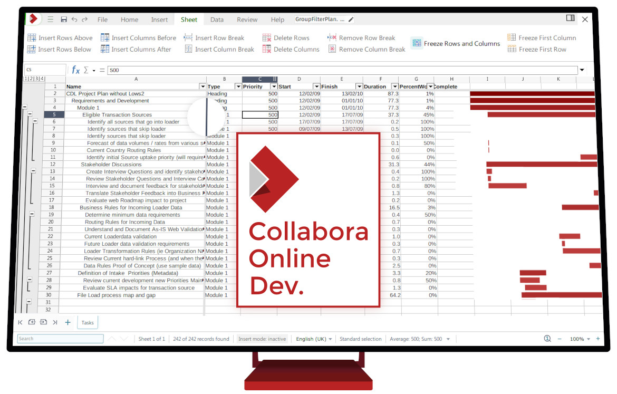This screenshot has width=617, height=394.
Task: Click the Name Box cell reference field
Action: (x=45, y=70)
